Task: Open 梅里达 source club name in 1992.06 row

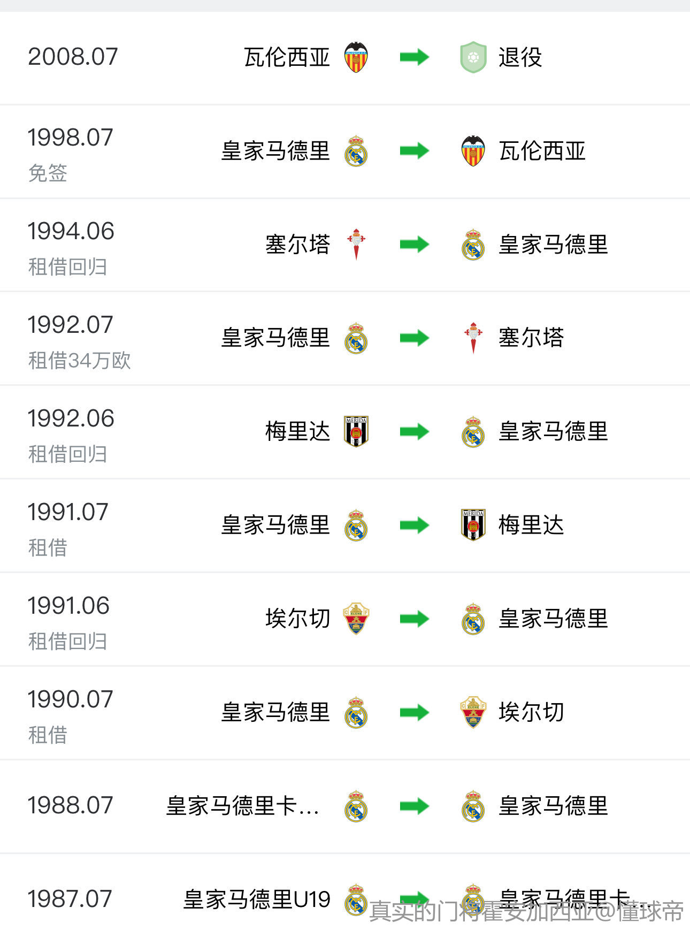Action: pos(298,431)
